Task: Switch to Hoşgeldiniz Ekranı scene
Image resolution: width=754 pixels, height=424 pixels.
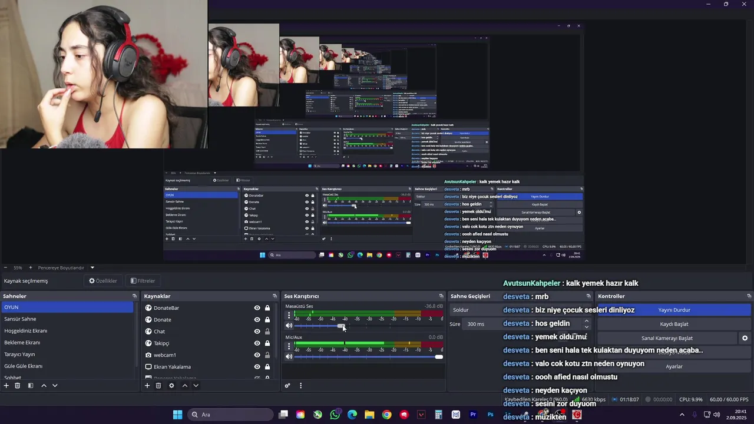Action: 67,331
